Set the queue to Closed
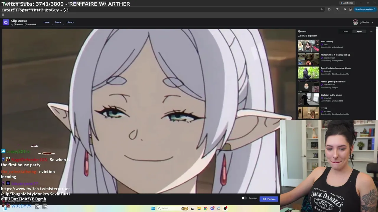The height and width of the screenshot is (212, 378). coord(345,32)
